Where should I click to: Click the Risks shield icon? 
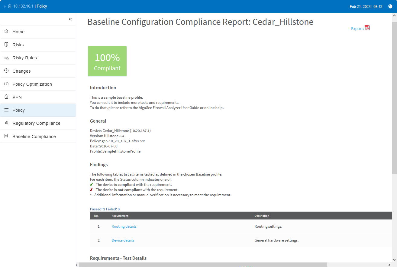click(x=6, y=44)
